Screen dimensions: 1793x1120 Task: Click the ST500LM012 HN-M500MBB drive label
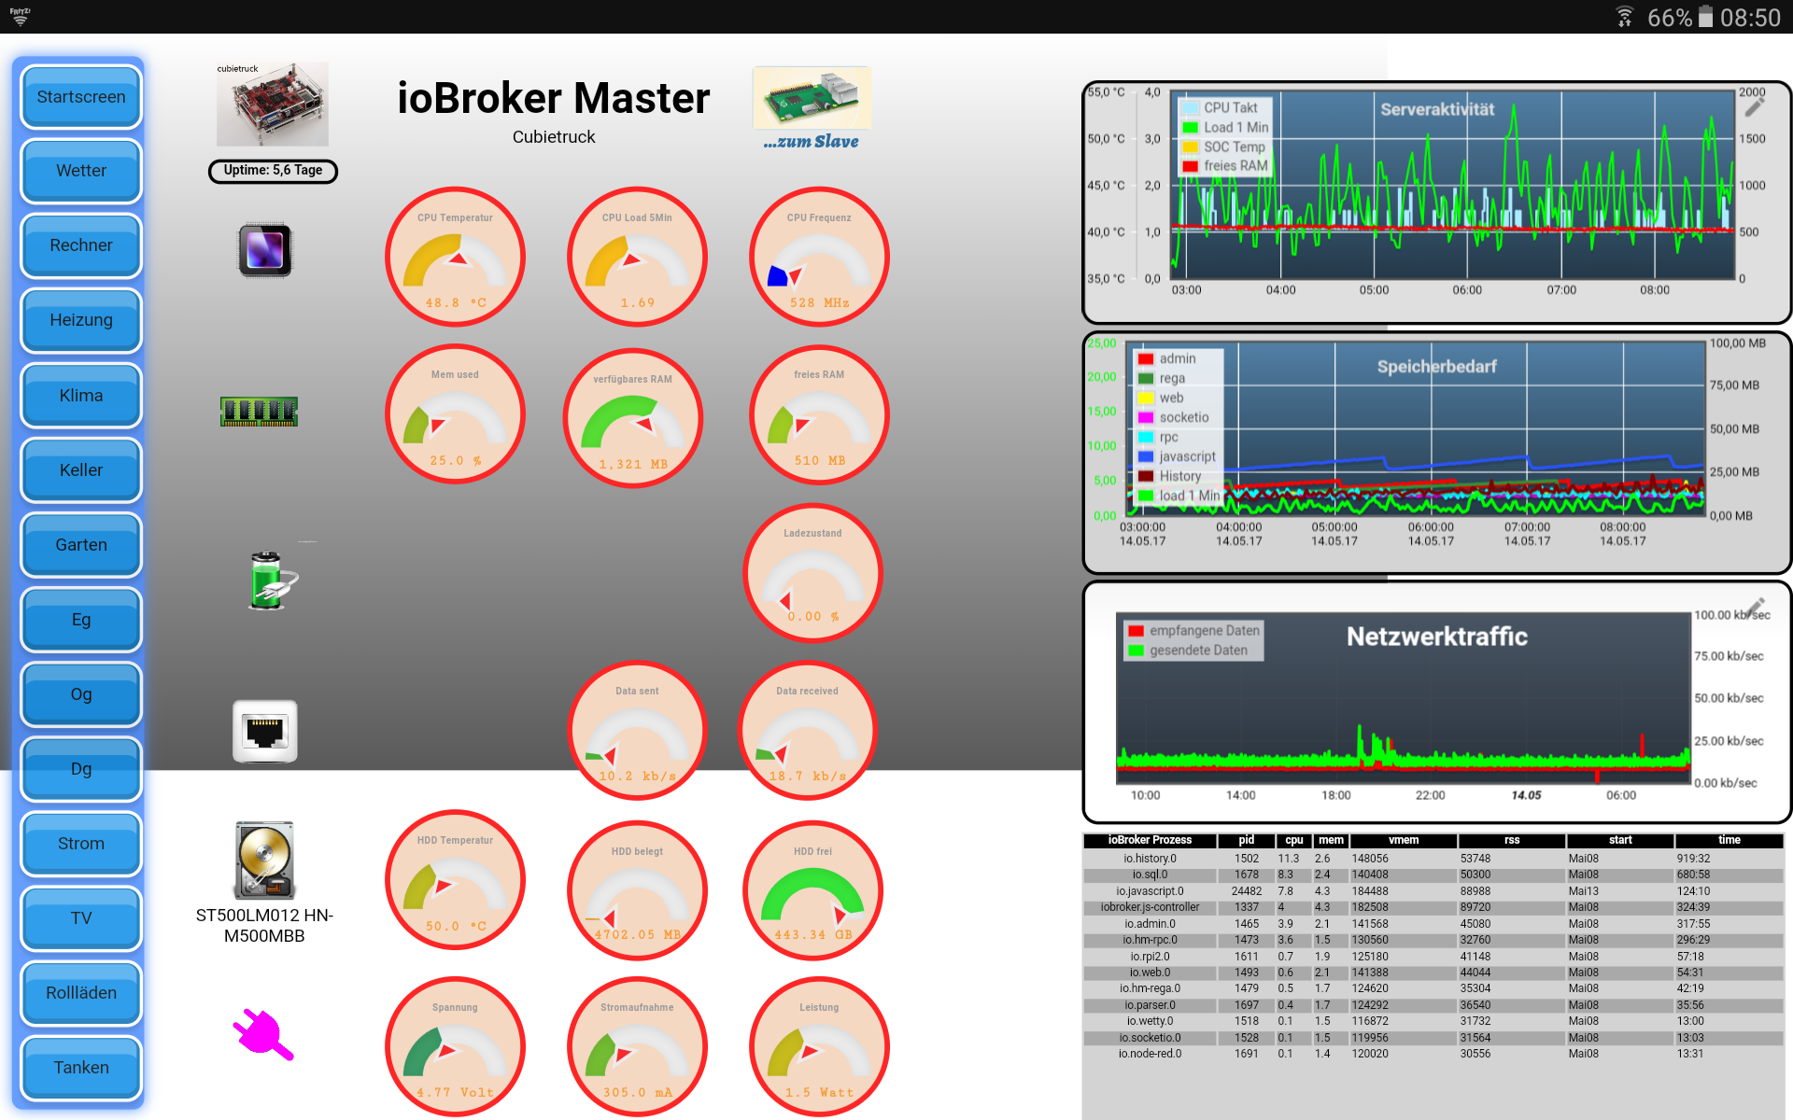coord(264,926)
